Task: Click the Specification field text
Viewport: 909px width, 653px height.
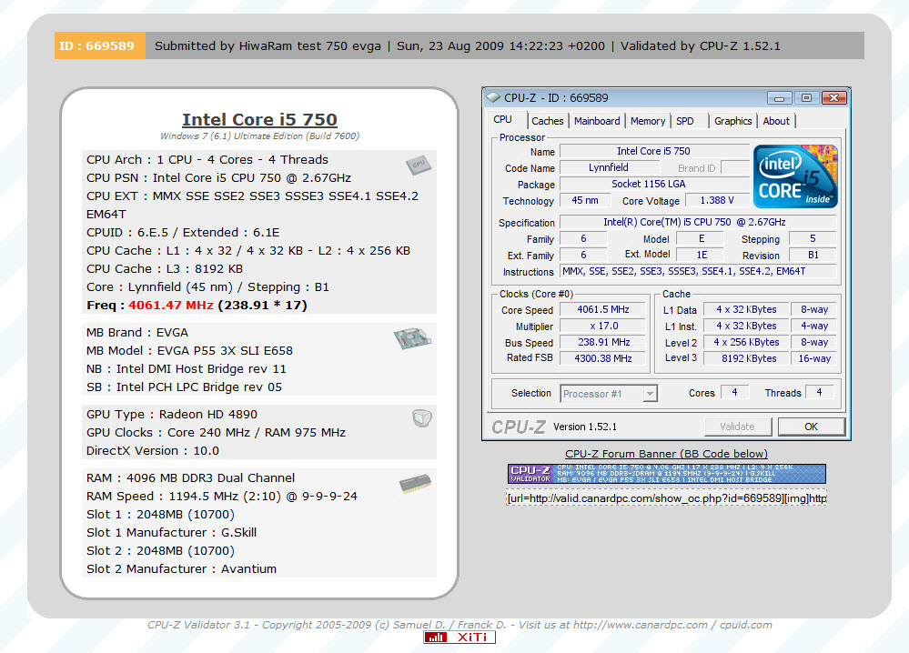Action: point(698,222)
